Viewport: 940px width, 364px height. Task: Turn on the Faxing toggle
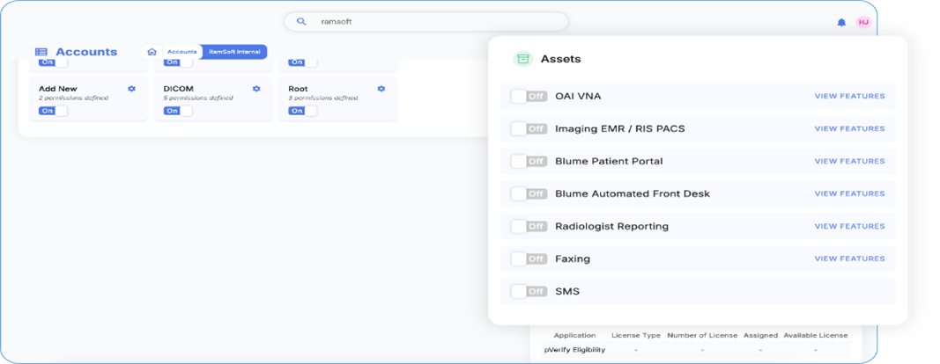[529, 258]
